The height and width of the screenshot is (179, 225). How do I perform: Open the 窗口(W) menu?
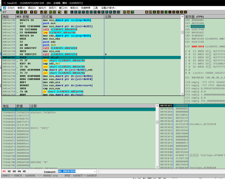(x=63, y=8)
